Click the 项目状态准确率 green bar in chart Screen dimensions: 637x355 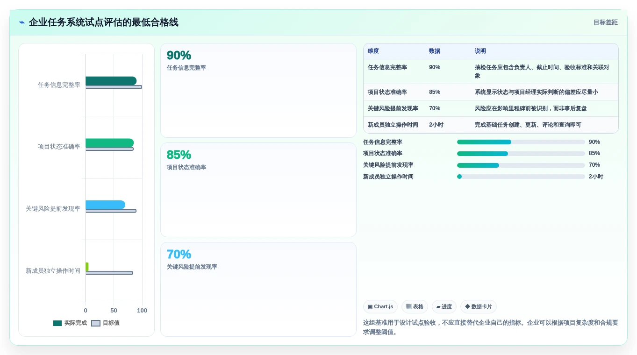109,142
